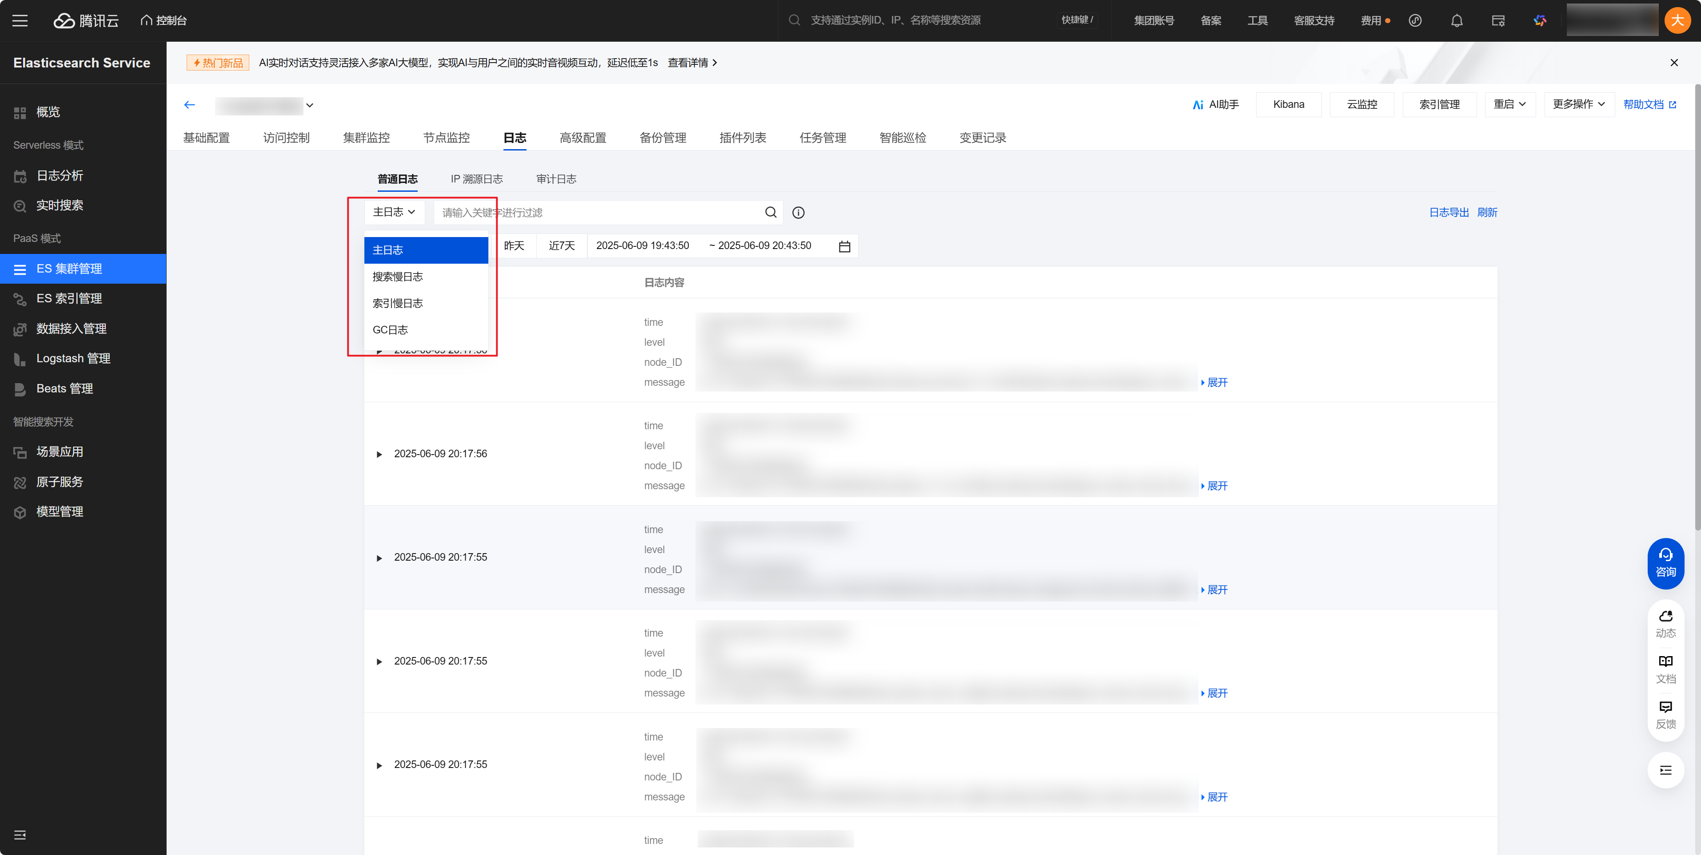1701x855 pixels.
Task: Collapse the 主日志 log type dropdown
Action: pyautogui.click(x=394, y=213)
